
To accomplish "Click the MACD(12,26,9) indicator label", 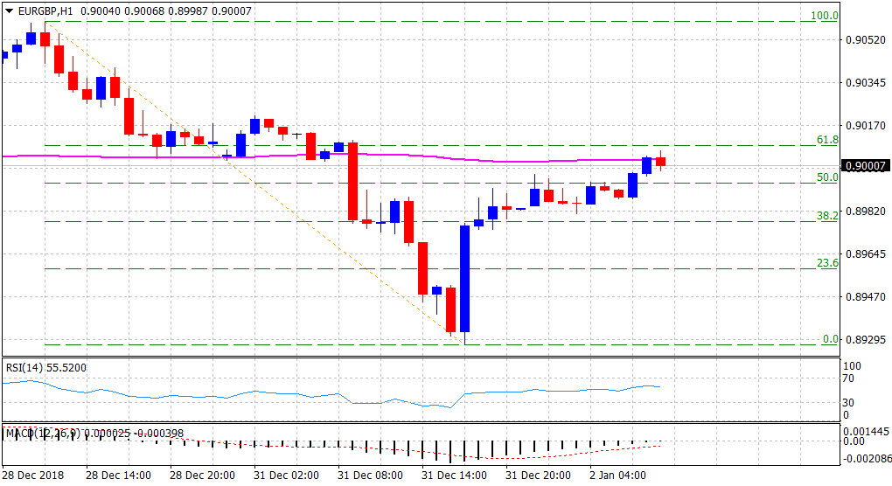I will 44,433.
